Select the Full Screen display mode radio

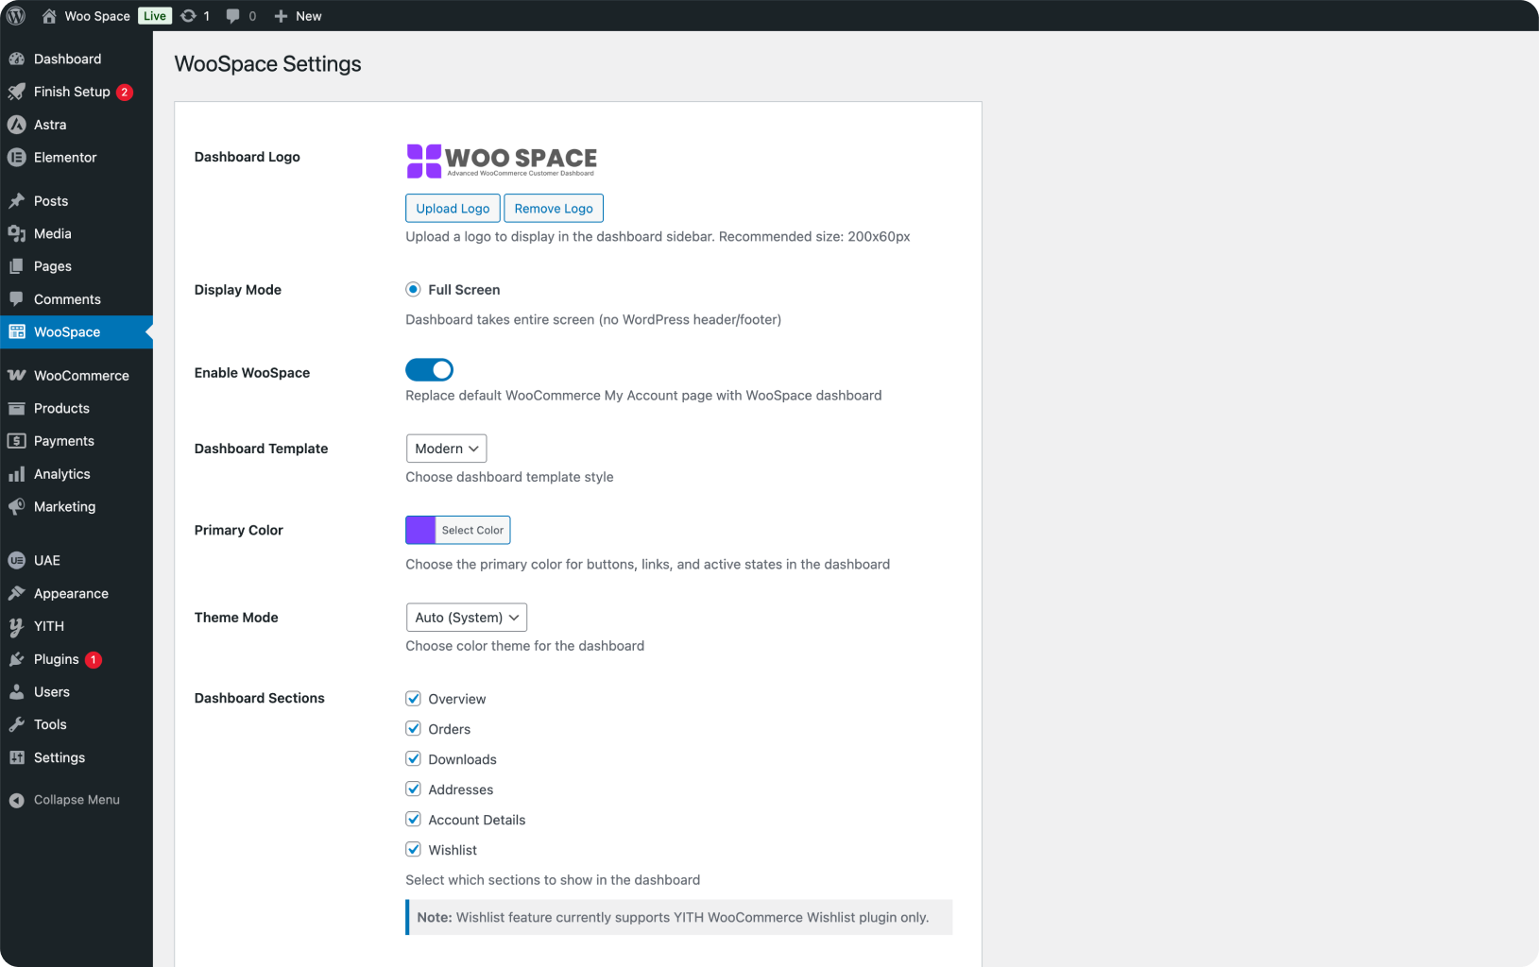(x=413, y=289)
